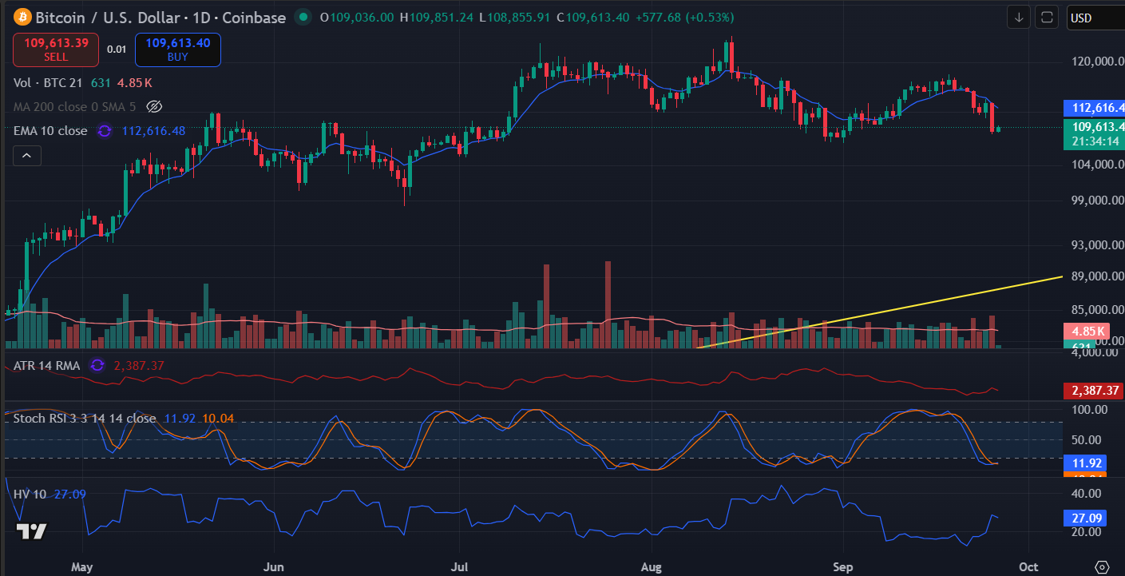This screenshot has height=576, width=1125.
Task: Toggle fullscreen with the frame icon
Action: (1046, 17)
